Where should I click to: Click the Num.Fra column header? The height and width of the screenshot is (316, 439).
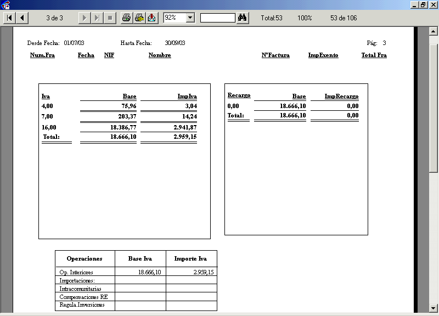coord(42,55)
